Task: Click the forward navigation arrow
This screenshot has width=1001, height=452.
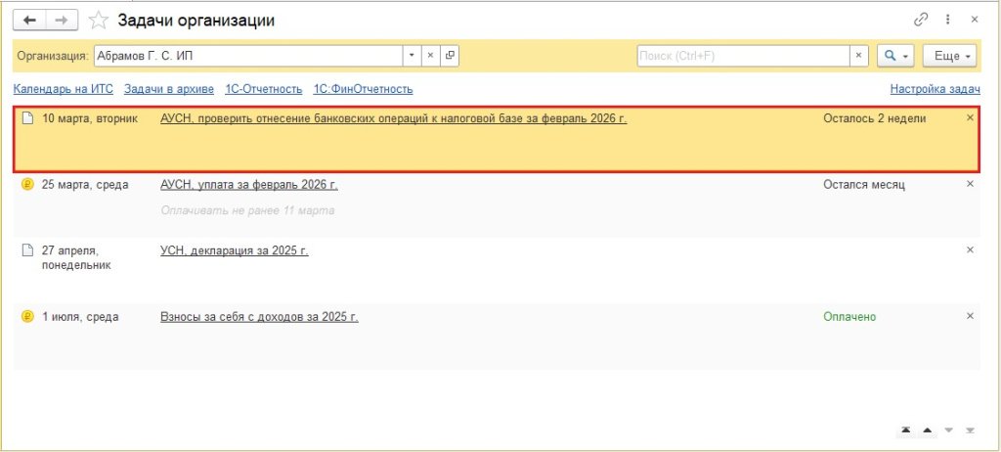Action: (62, 20)
